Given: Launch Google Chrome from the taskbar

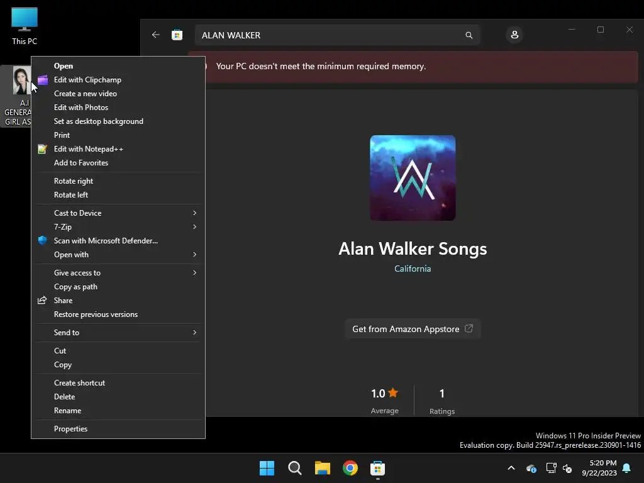Looking at the screenshot, I should point(350,468).
